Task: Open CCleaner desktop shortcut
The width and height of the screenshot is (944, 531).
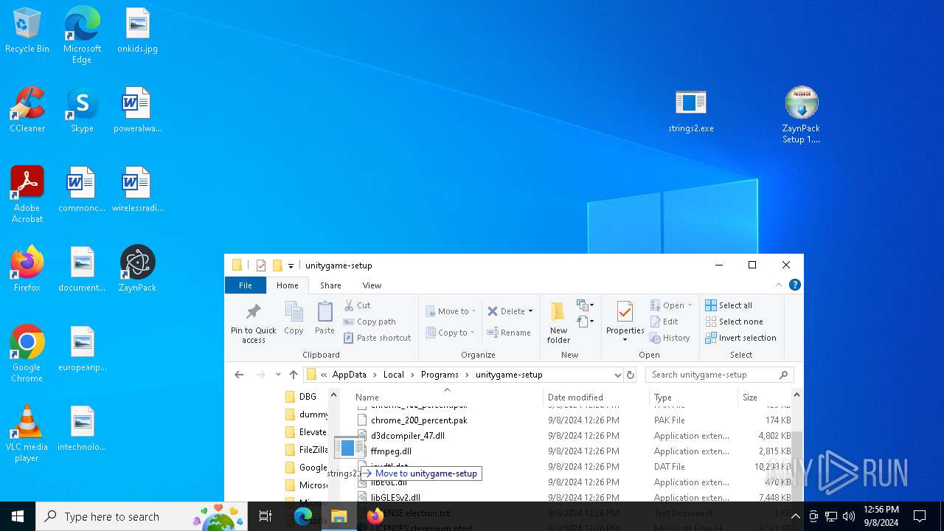Action: pyautogui.click(x=27, y=111)
